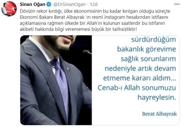This screenshot has height=128, width=183.
Task: Click the microphone shown in the photo
Action: point(87,52)
